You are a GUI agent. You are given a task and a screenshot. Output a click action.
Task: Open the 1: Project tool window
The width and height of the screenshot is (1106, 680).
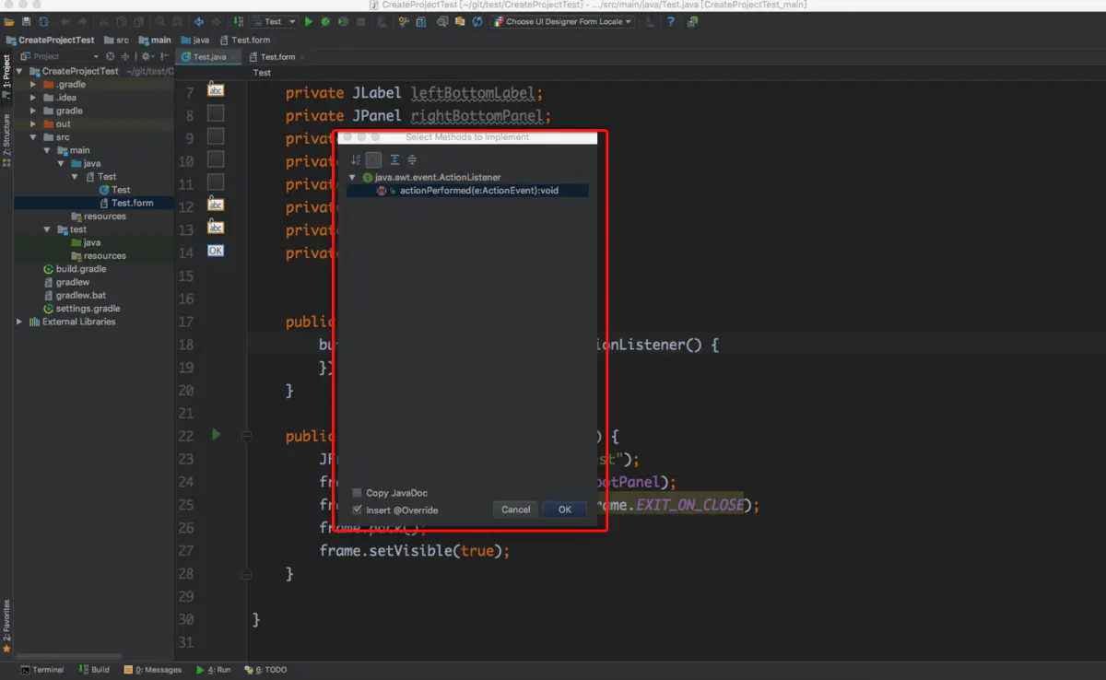(6, 77)
